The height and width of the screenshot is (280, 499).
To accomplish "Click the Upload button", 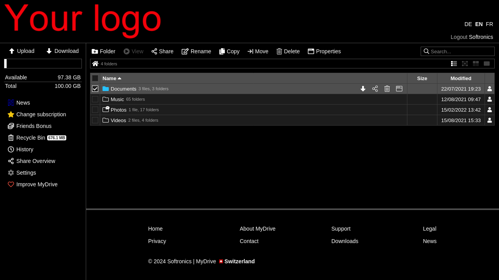I will 21,51.
